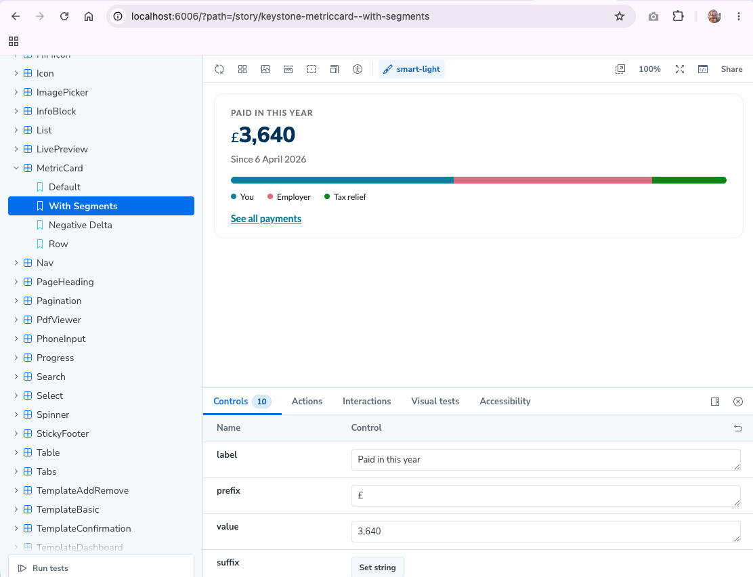Expand the LivePreview component
Screen dimensions: 753x577
[x=16, y=149]
